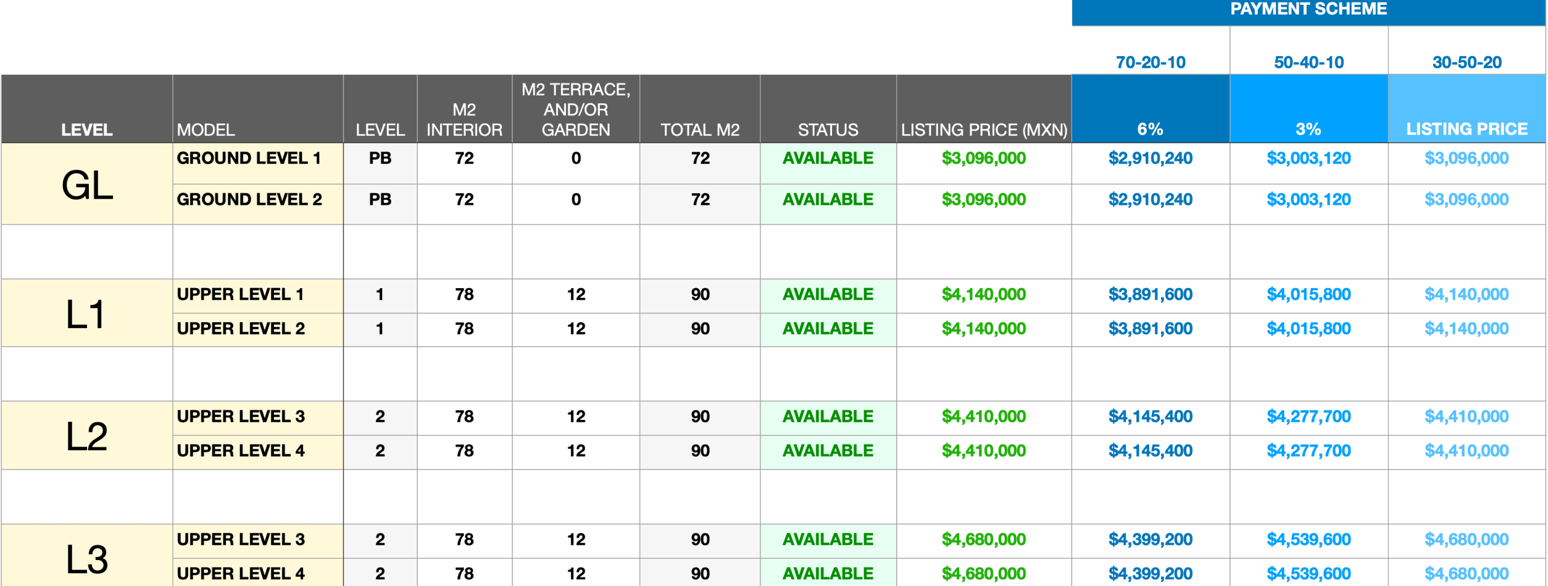Click the $2,910,240 price for GROUND LEVEL 1
Screen dimensions: 1548x586
click(1150, 158)
